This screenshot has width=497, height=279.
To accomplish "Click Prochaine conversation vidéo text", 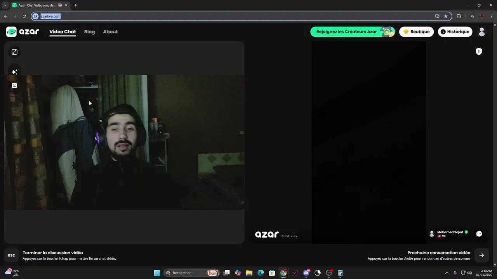I will (439, 253).
